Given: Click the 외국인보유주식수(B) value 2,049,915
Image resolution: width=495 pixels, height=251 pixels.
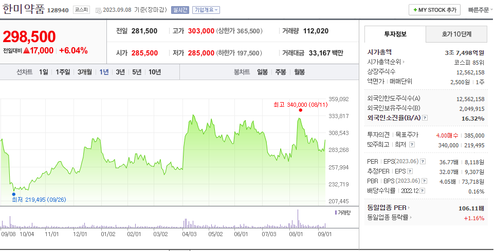Looking at the screenshot, I should click(472, 109).
